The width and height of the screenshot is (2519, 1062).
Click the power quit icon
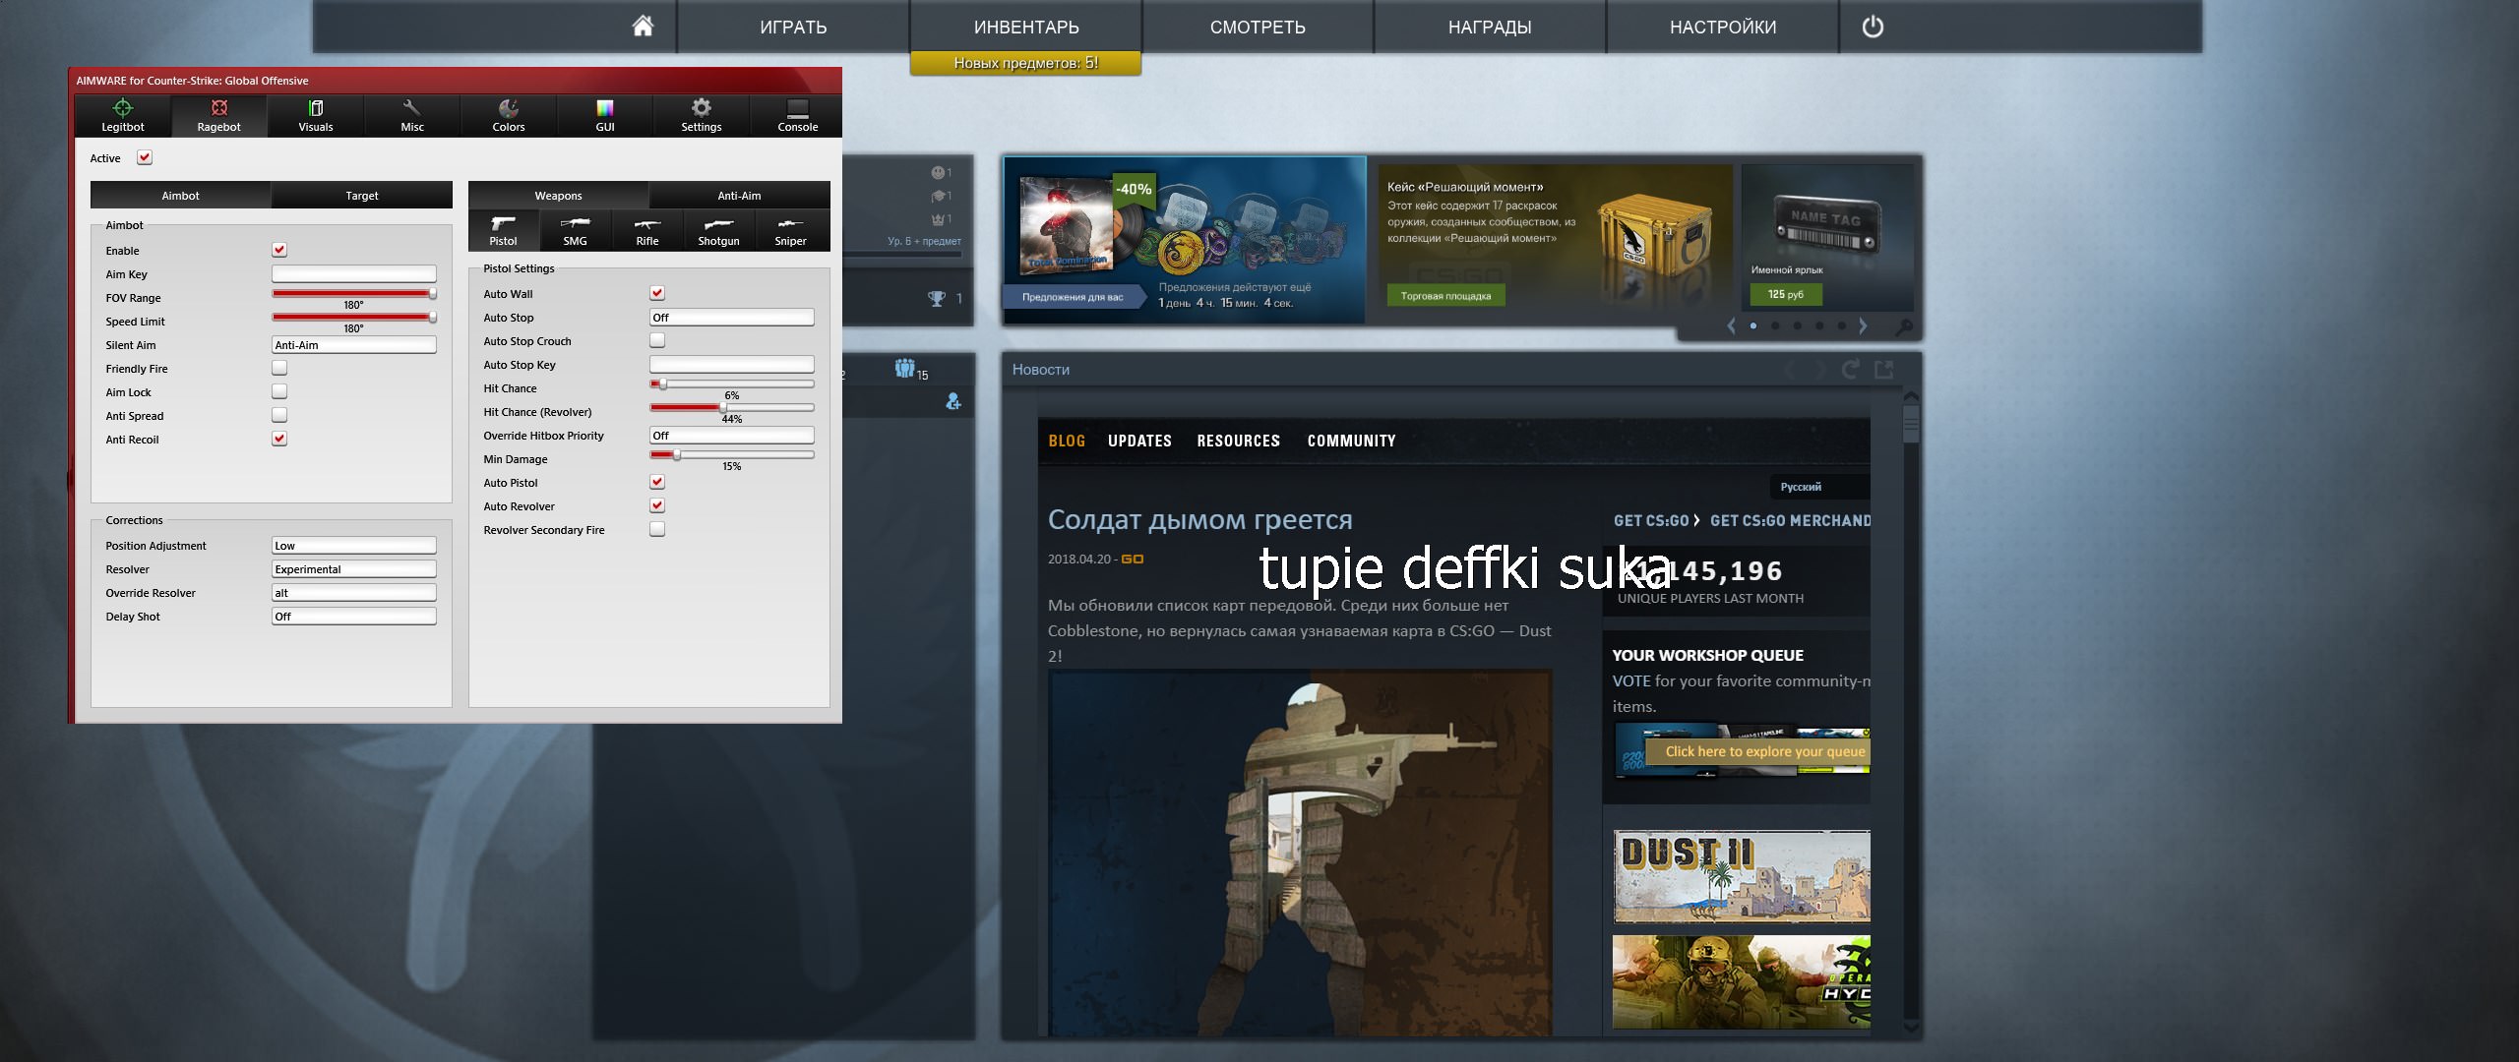[x=1873, y=27]
